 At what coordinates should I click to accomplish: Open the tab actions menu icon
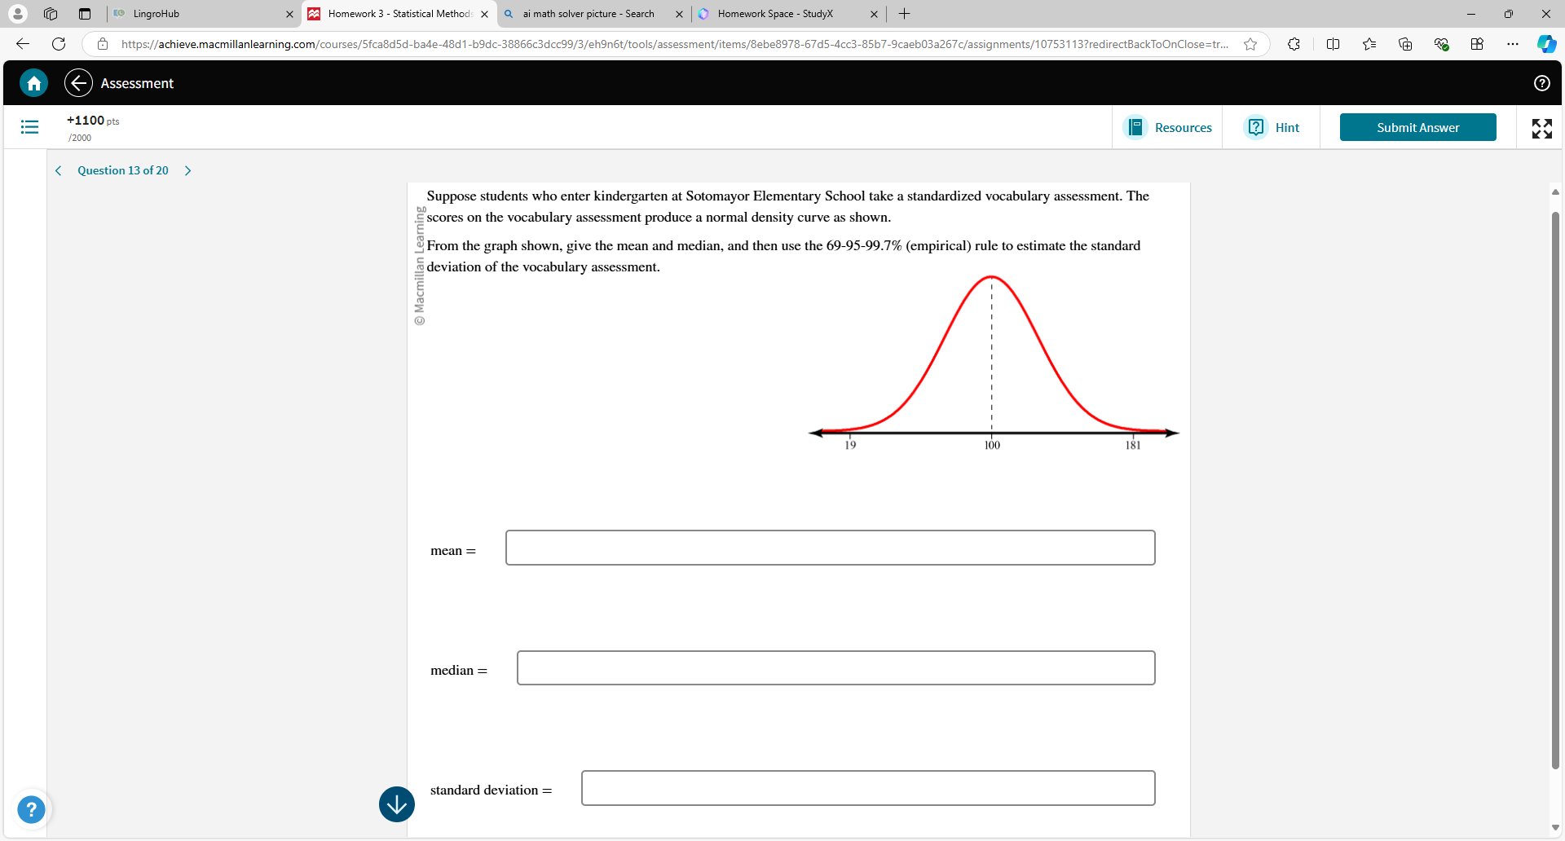click(84, 14)
